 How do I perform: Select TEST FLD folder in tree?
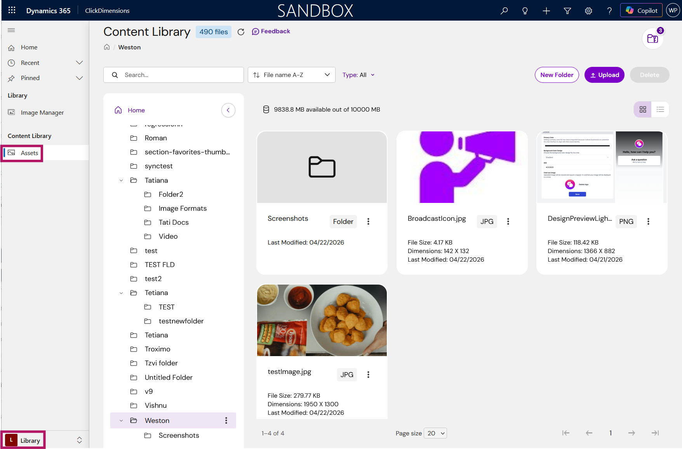click(x=160, y=265)
